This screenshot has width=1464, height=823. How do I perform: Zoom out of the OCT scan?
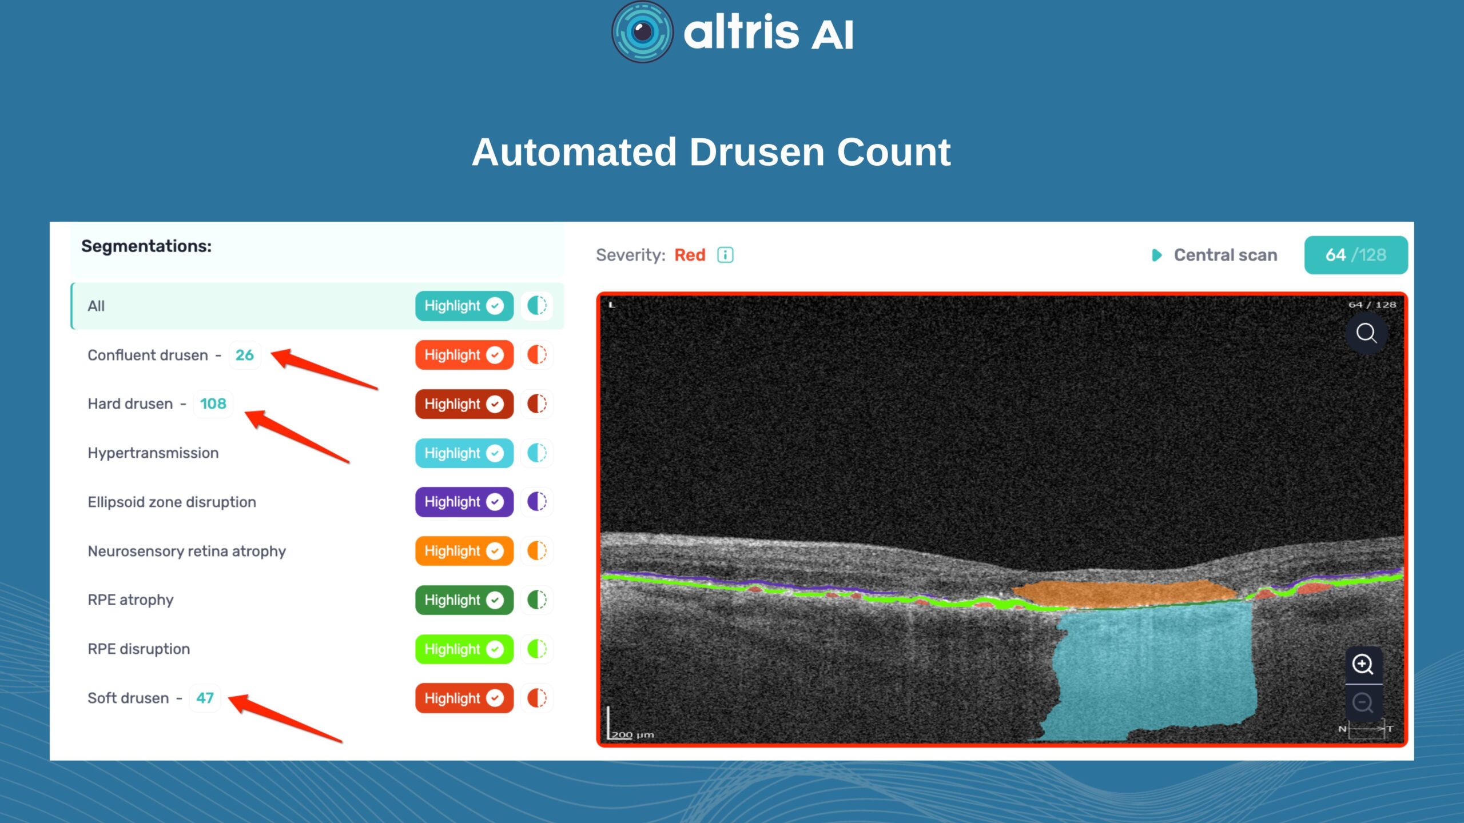[1363, 703]
